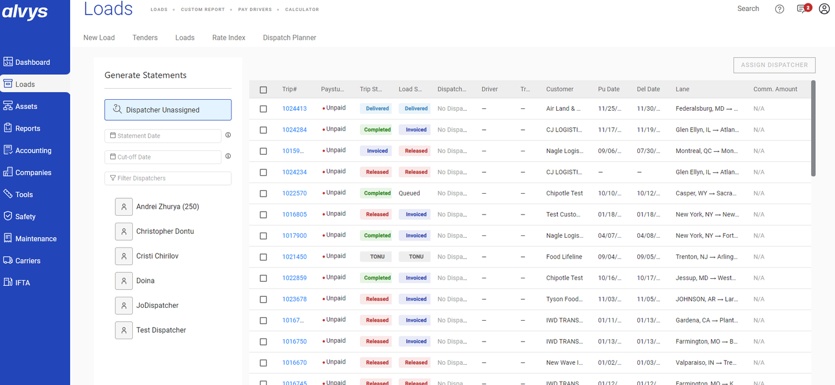Click the Food Lifeline customer cell

coord(564,256)
